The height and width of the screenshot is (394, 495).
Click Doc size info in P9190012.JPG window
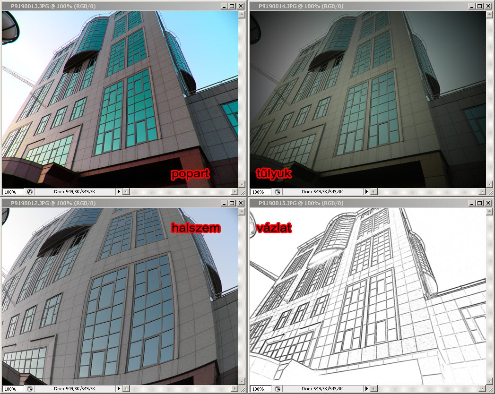click(75, 389)
